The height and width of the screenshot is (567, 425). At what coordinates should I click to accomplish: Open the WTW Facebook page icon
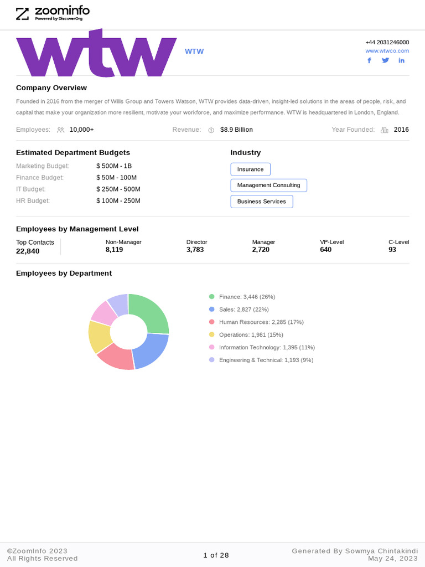369,60
